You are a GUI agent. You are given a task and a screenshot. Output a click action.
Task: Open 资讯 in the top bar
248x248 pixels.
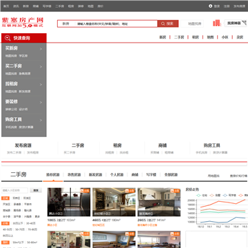16,6
